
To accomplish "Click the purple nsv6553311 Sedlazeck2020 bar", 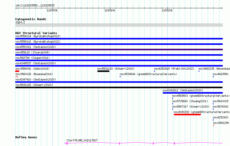I will tap(119, 50).
